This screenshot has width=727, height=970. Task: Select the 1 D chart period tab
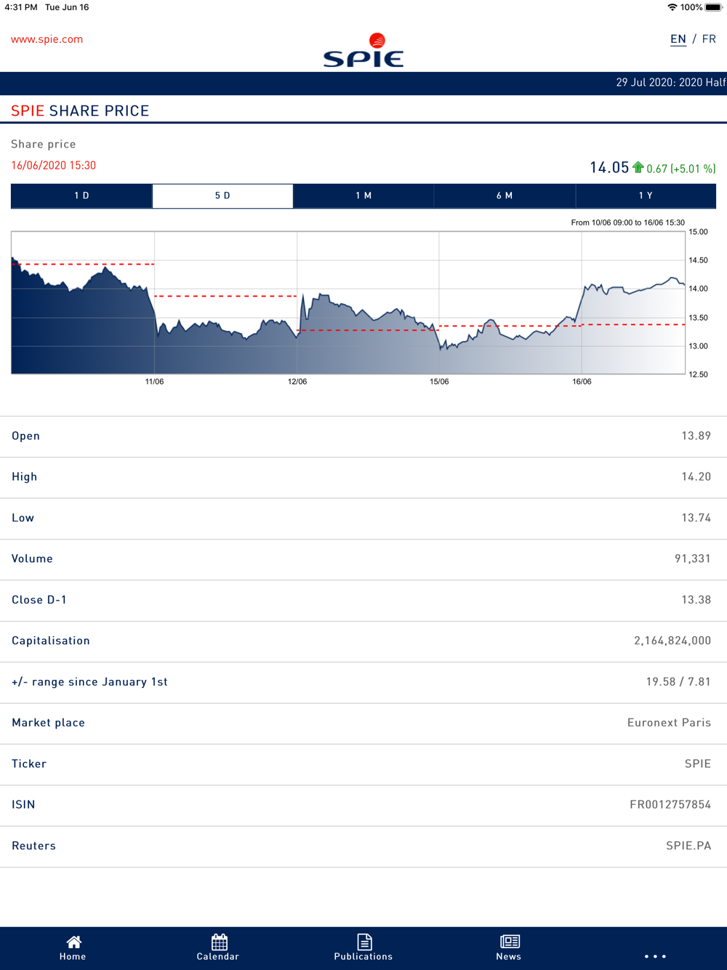pyautogui.click(x=81, y=196)
